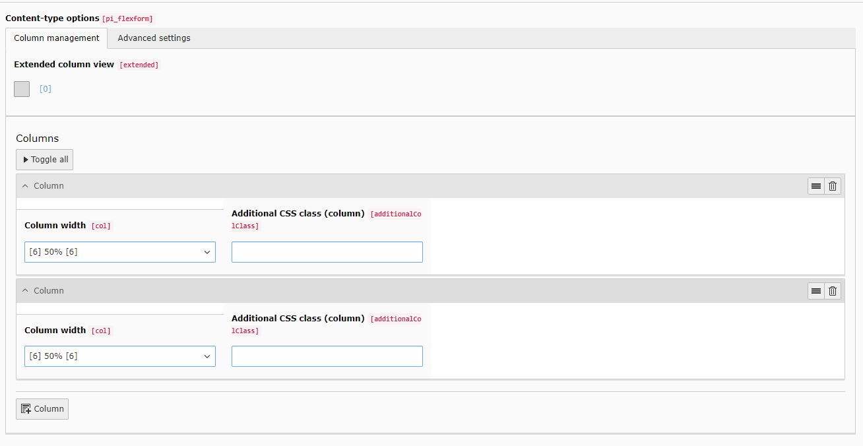The width and height of the screenshot is (863, 446).
Task: Select the Column management tab
Action: coord(57,38)
